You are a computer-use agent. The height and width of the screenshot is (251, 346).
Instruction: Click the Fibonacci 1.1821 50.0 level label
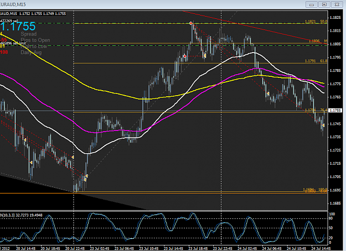pos(316,22)
